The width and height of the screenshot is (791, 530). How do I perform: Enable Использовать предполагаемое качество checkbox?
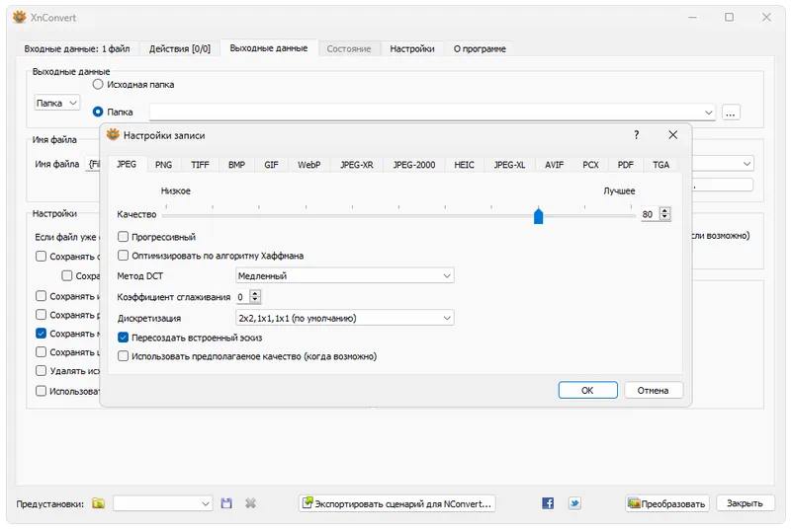123,356
